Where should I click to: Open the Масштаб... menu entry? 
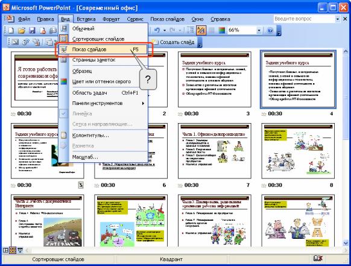[103, 157]
